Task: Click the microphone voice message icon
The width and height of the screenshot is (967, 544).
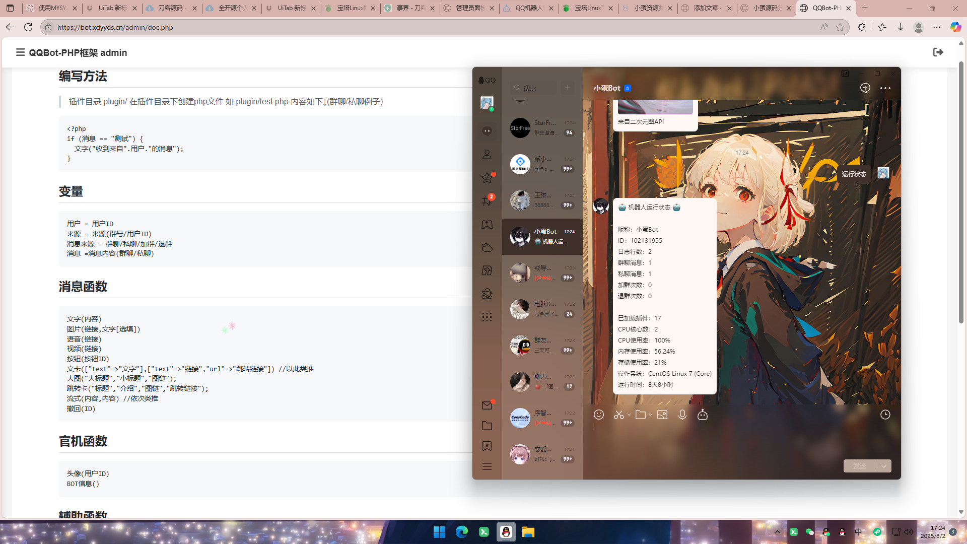Action: [x=682, y=415]
